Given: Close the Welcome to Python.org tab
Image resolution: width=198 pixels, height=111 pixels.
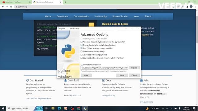Looking at the screenshot, I should click(61, 2).
